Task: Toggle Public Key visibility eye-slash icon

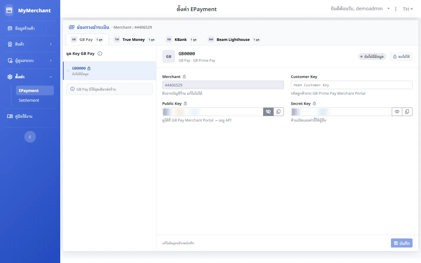Action: point(268,112)
